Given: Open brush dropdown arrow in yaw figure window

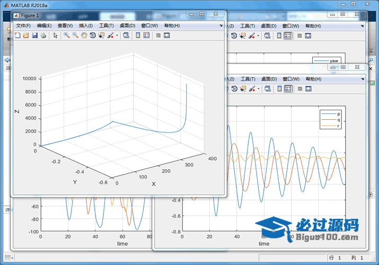Looking at the screenshot, I should point(258,36).
